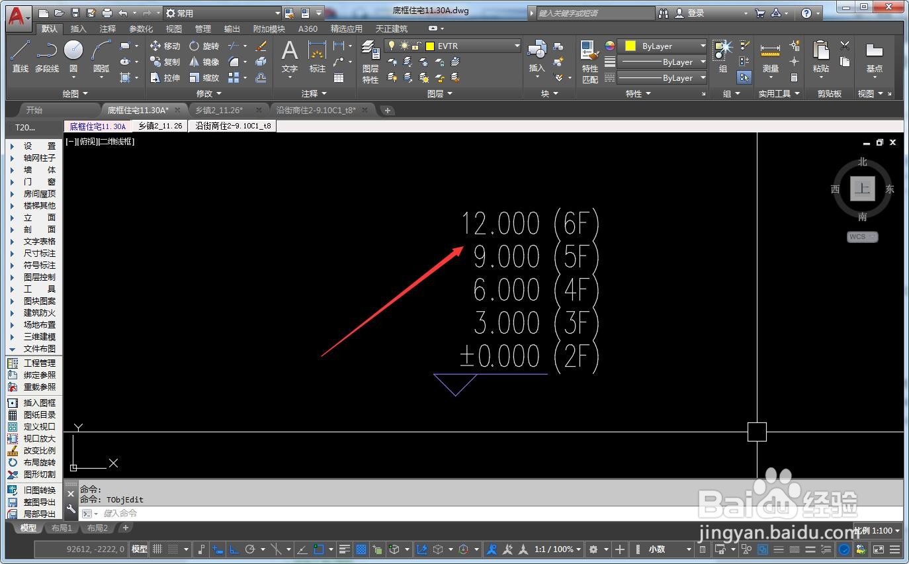Use the Mirror (镜像) tool
Screen dimensions: 909x564
204,62
